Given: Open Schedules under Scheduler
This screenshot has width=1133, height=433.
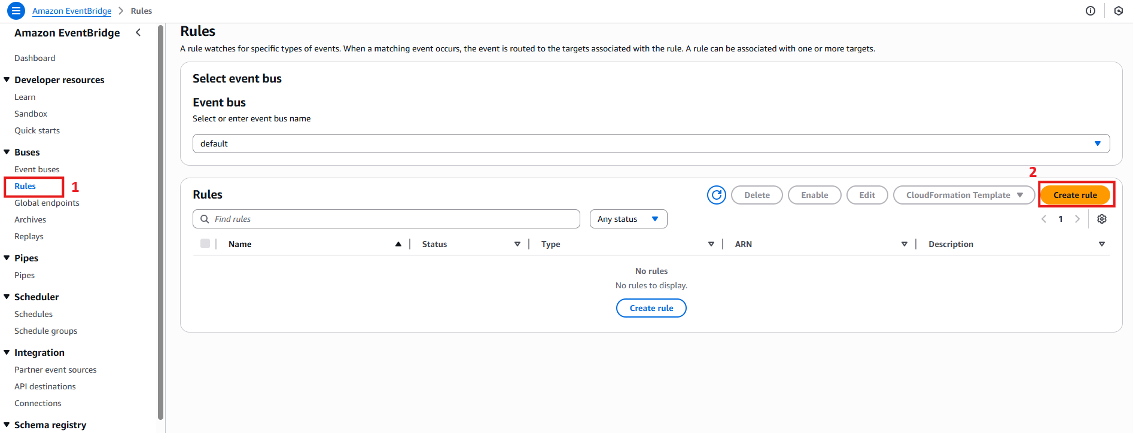Looking at the screenshot, I should tap(33, 314).
